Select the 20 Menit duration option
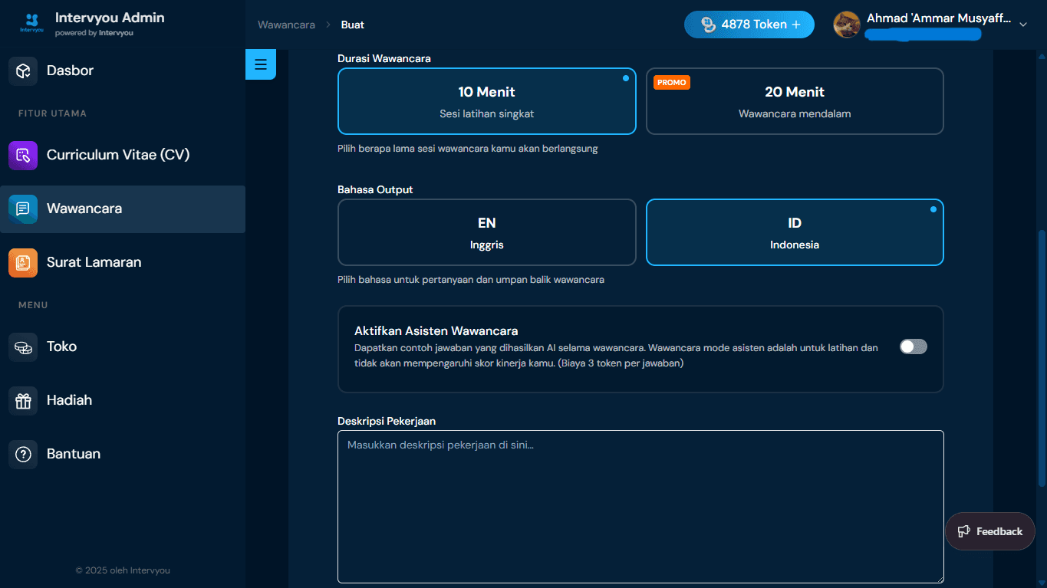 tap(795, 101)
